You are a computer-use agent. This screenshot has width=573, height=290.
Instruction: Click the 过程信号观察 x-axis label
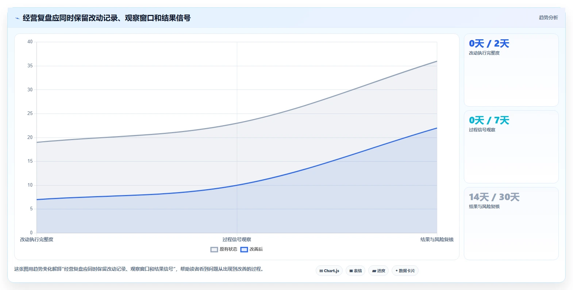[237, 239]
